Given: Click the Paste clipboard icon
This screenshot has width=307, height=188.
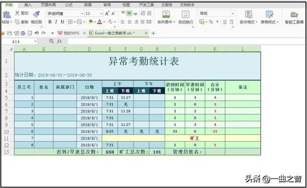Looking at the screenshot, I should (7, 15).
